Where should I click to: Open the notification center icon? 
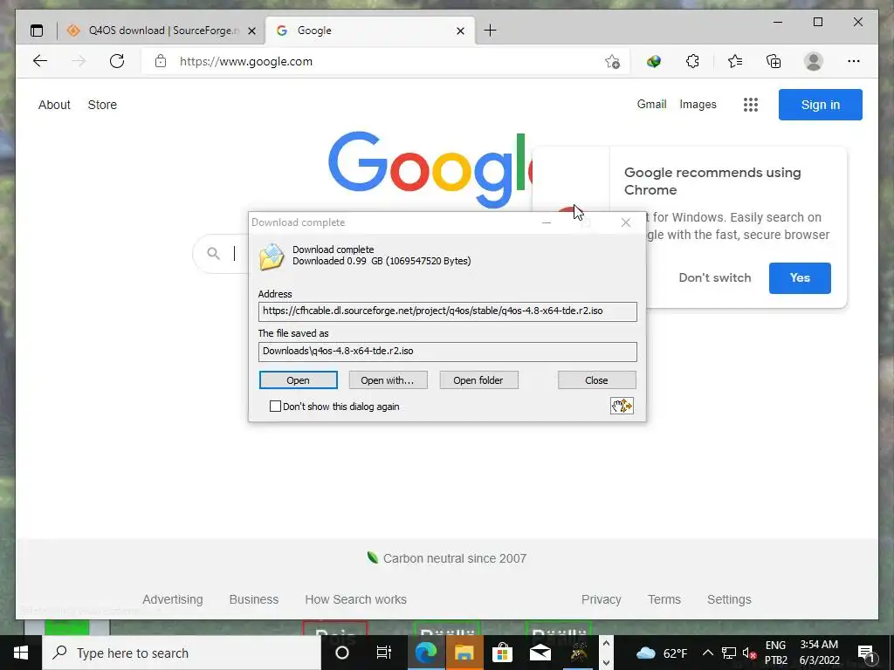[x=866, y=653]
